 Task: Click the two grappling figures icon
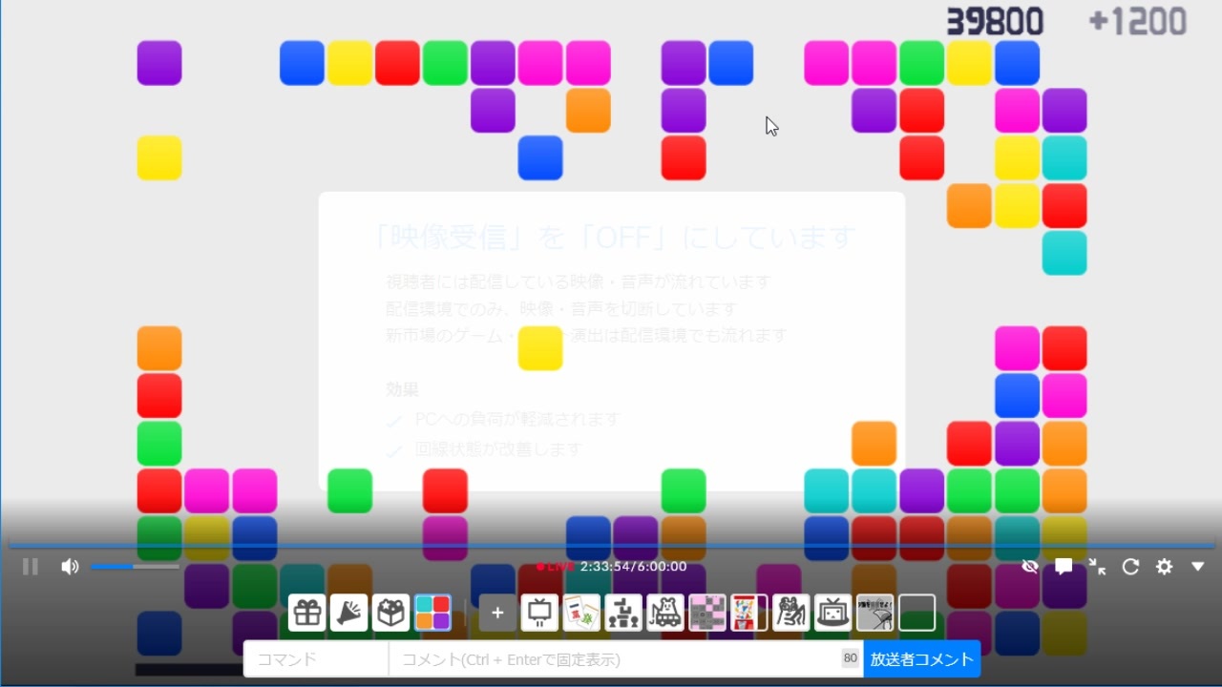coord(791,613)
